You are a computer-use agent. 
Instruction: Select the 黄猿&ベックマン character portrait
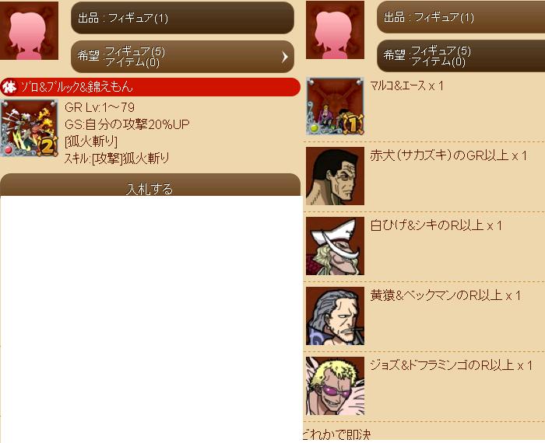point(335,316)
